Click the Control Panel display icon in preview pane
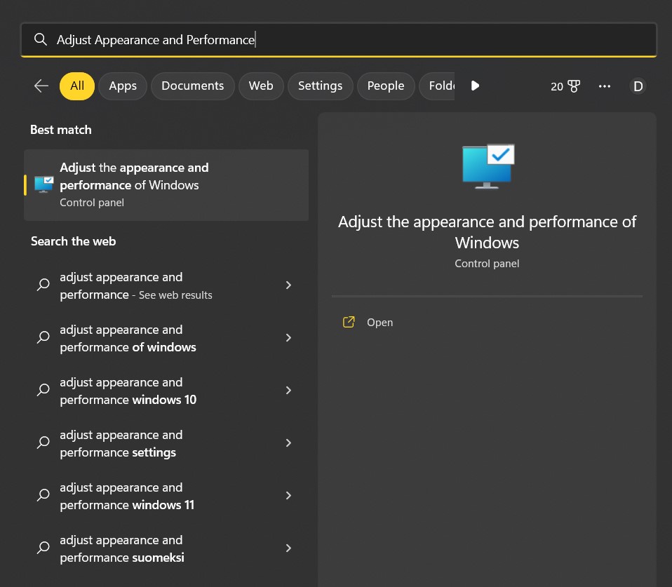Image resolution: width=672 pixels, height=587 pixels. click(x=487, y=166)
